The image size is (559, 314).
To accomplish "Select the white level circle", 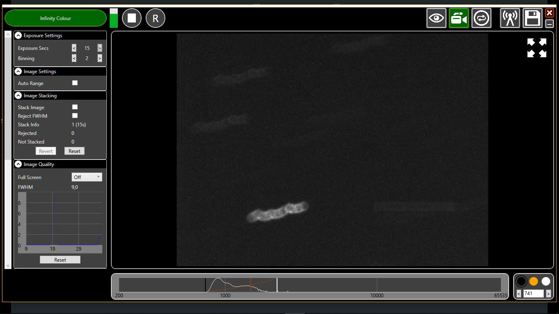I will pyautogui.click(x=546, y=281).
